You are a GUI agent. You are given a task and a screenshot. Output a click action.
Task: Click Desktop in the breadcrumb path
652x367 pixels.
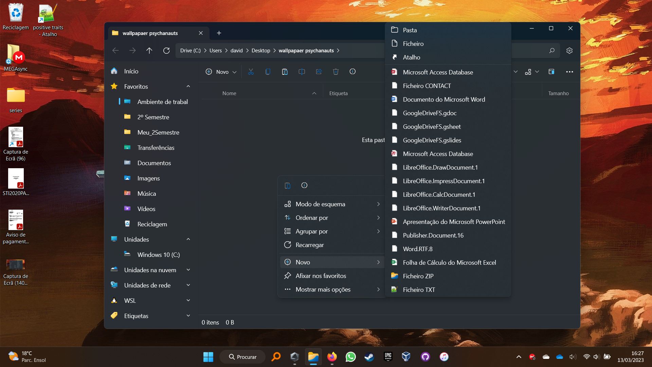click(261, 50)
